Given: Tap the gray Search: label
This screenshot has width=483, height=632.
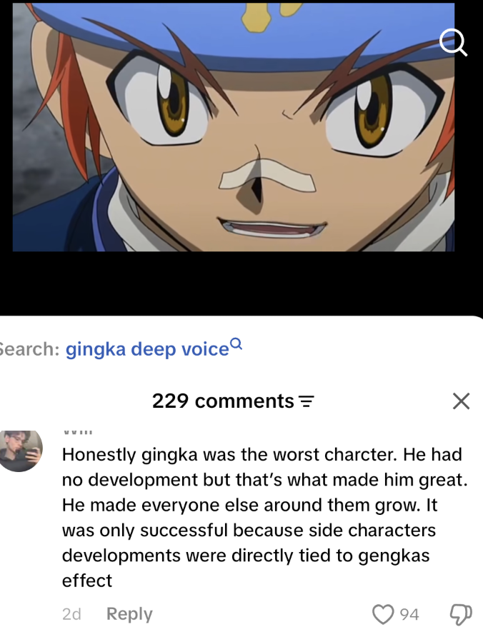Looking at the screenshot, I should coord(29,349).
